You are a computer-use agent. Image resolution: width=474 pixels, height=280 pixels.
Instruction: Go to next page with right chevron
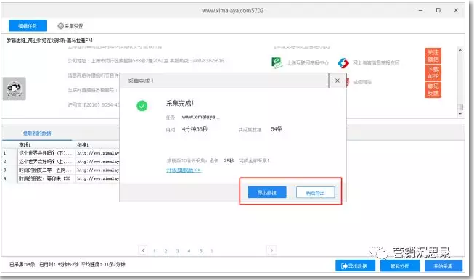coord(271,250)
